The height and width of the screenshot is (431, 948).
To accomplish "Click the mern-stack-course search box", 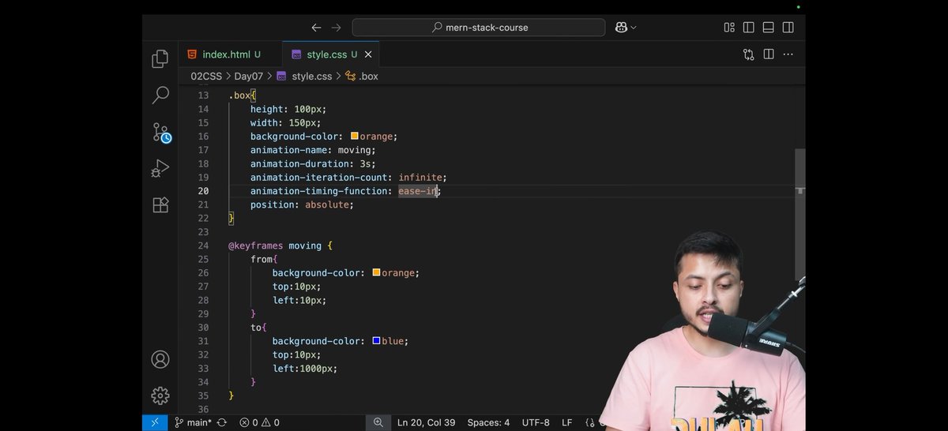I will 479,28.
